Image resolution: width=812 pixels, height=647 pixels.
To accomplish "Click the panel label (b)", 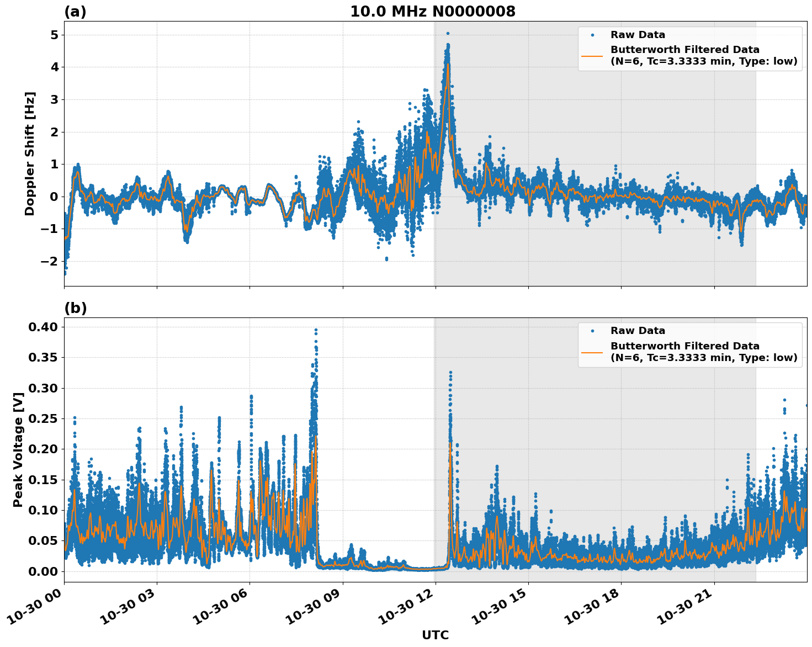I will (75, 307).
